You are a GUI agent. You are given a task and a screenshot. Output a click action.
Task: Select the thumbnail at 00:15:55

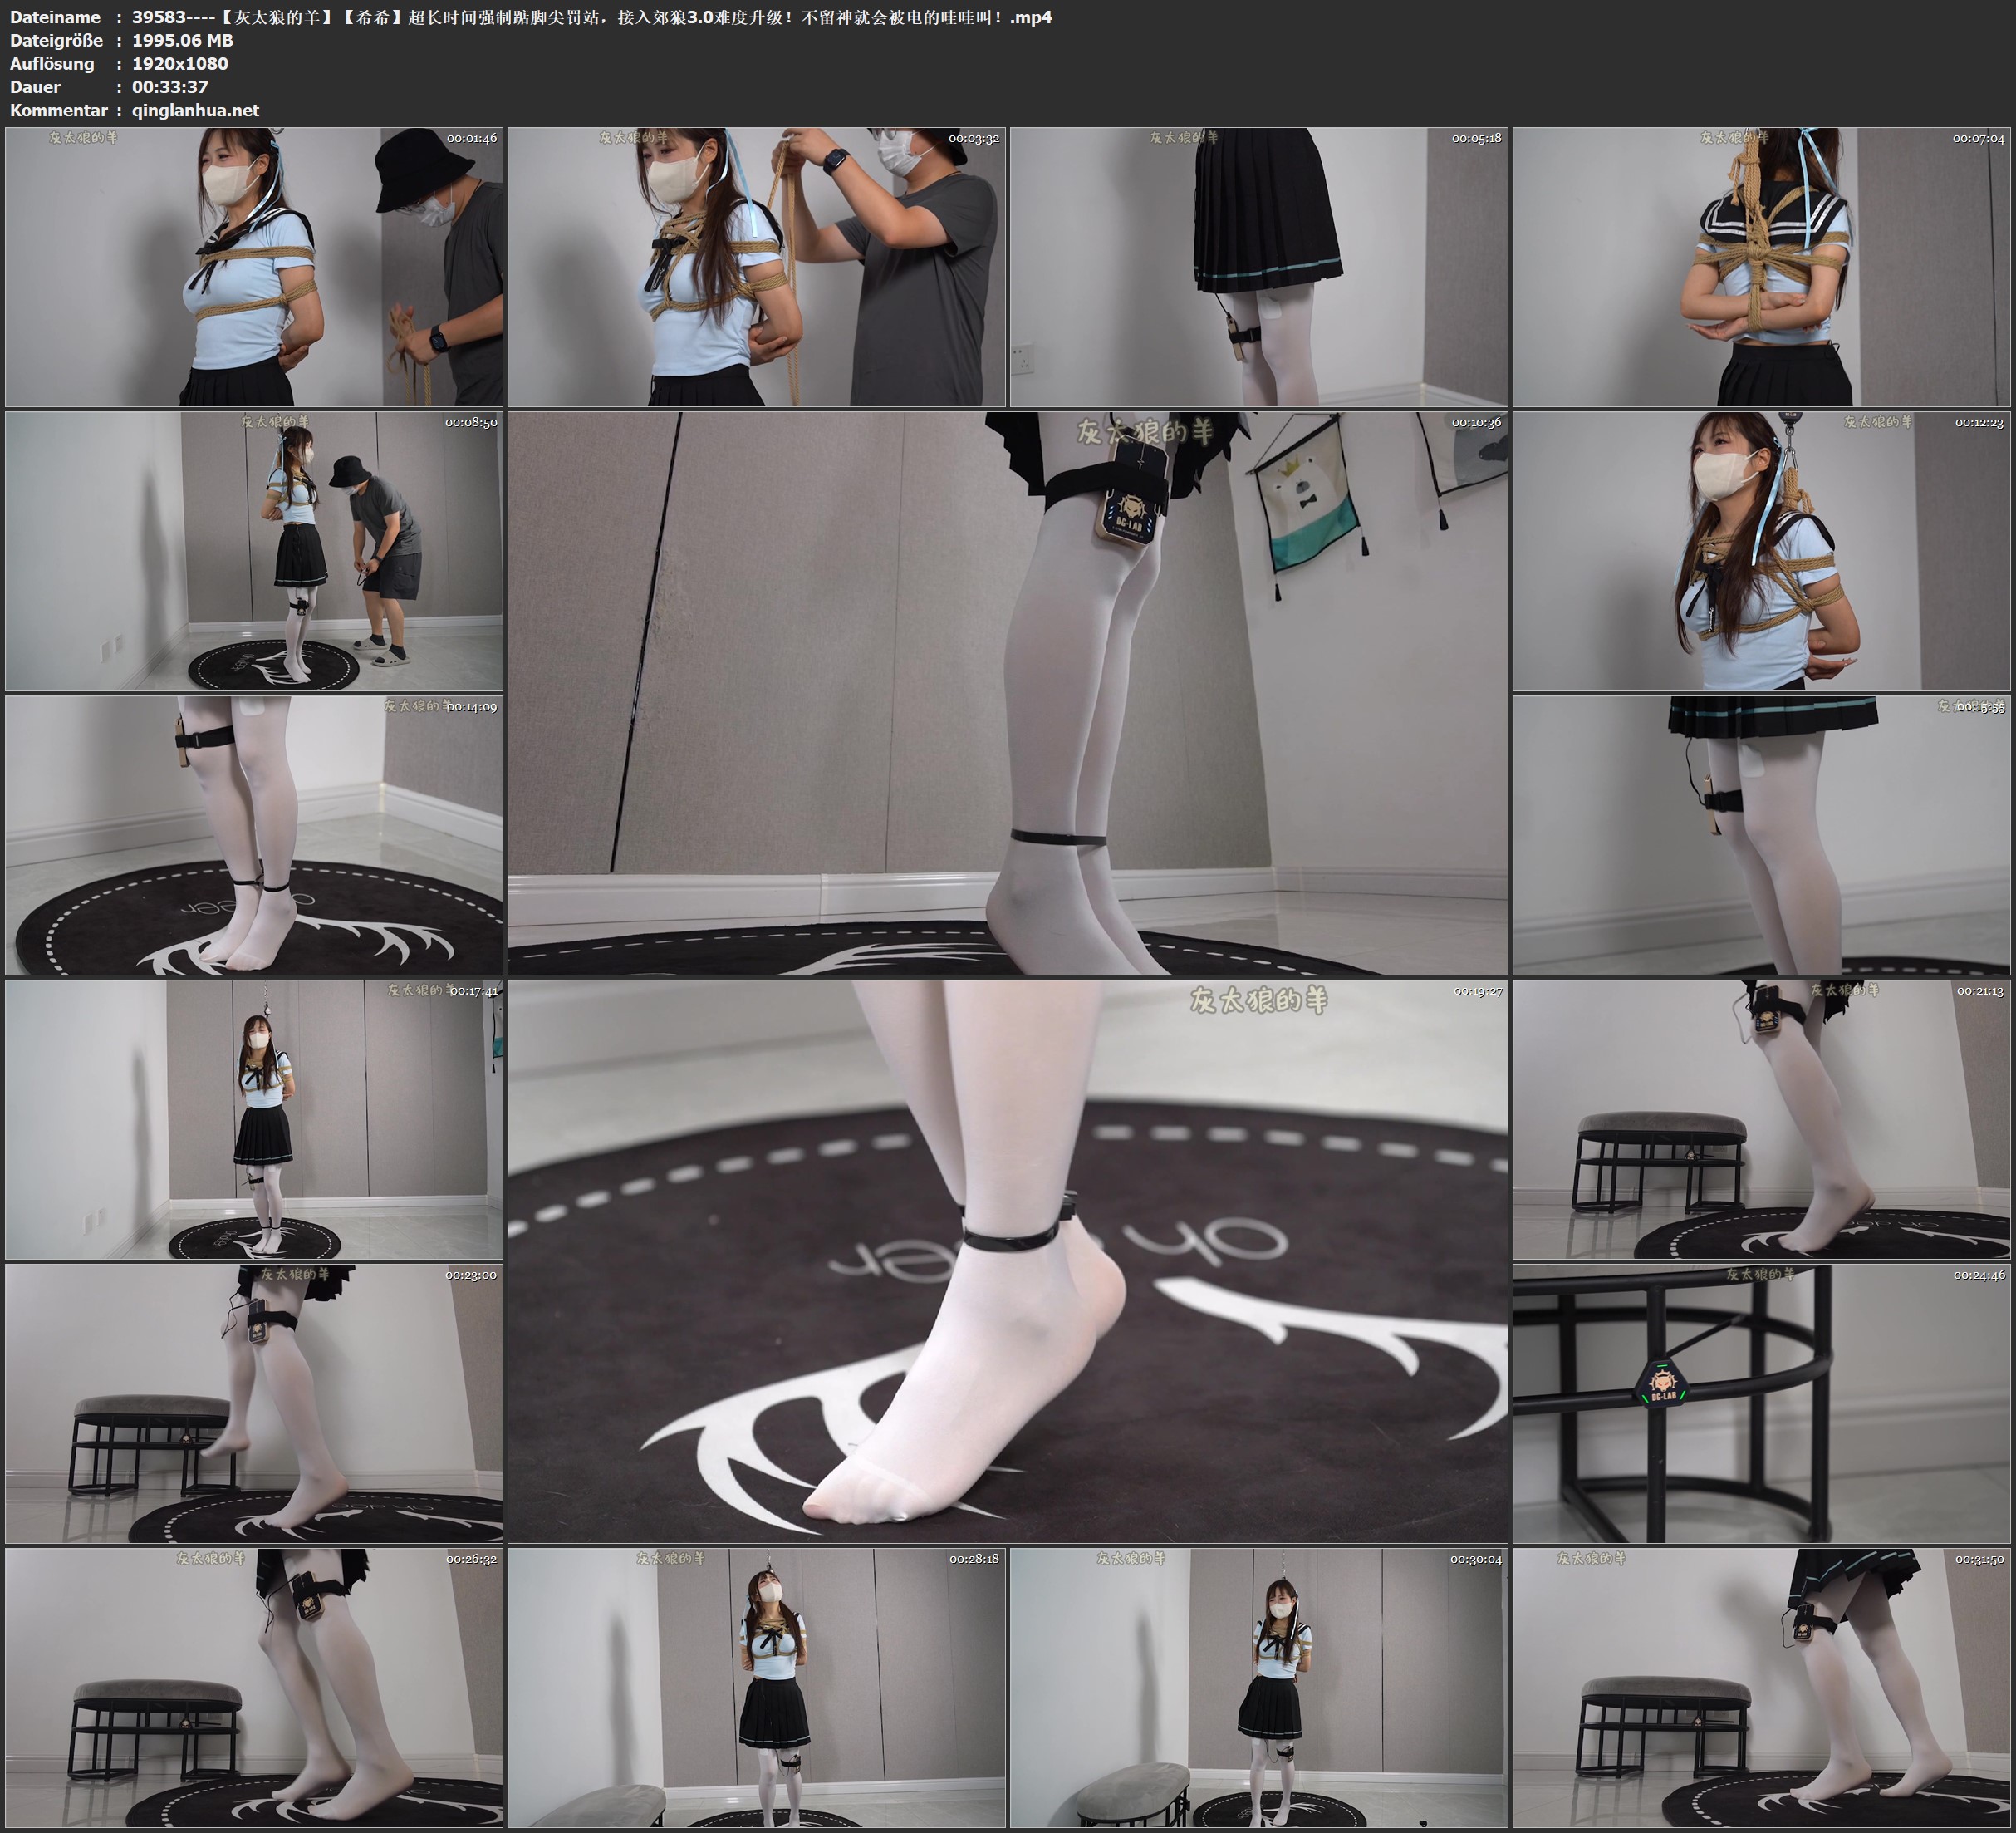click(1761, 835)
